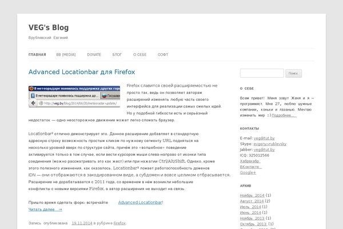This screenshot has height=229, width=343.
Task: Open the DONATE menu item
Action: tap(94, 54)
